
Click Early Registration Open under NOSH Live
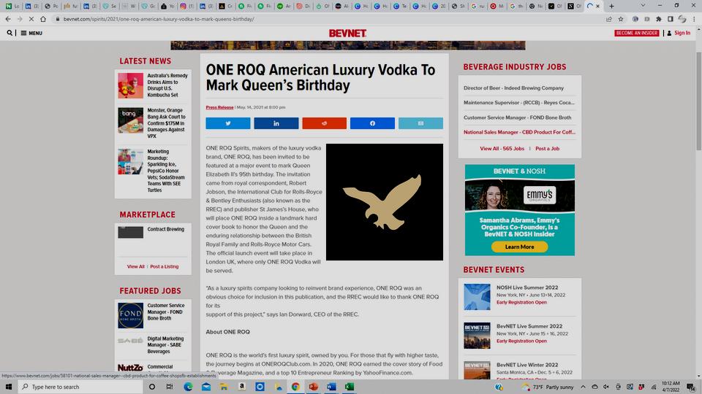click(x=521, y=302)
